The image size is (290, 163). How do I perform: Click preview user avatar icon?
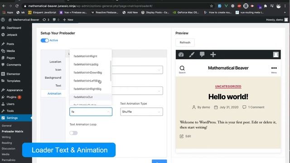click(276, 54)
